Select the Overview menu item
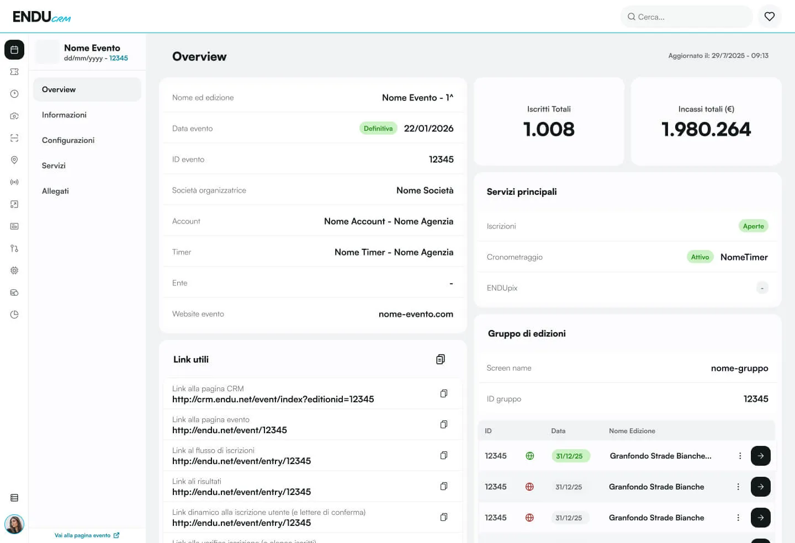Screen dimensions: 795x543 click(87, 89)
